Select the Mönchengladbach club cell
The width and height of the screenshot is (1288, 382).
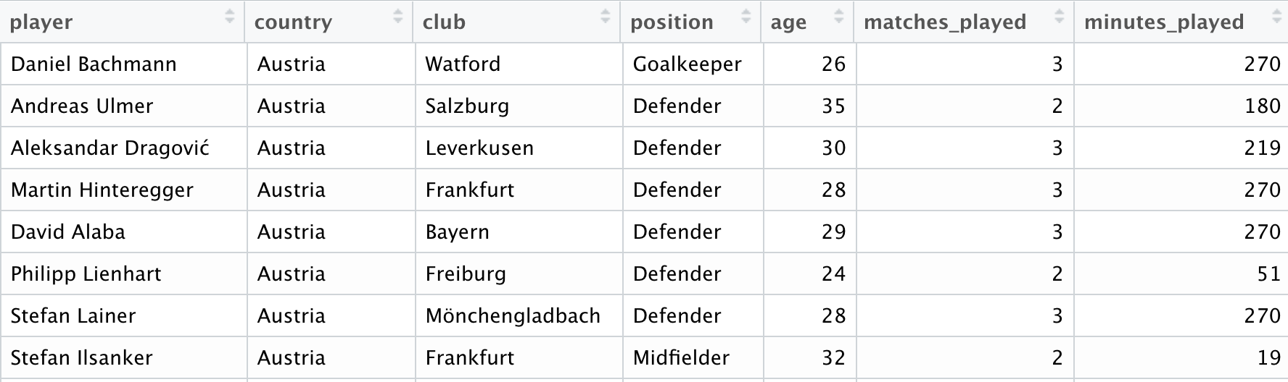point(519,316)
